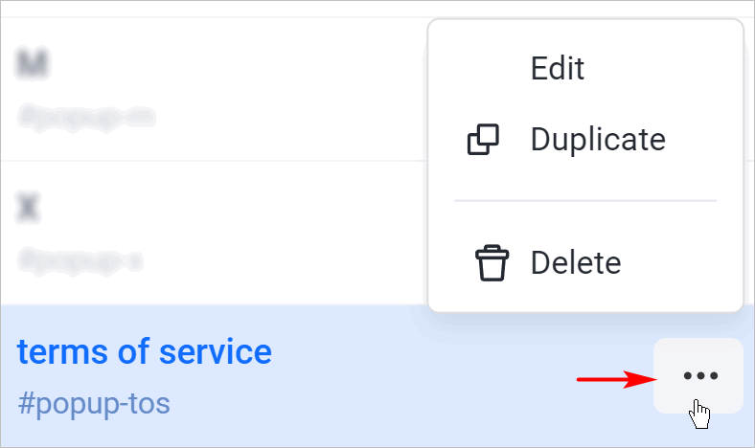Select the Duplicate menu entry text
The height and width of the screenshot is (448, 755).
point(597,140)
